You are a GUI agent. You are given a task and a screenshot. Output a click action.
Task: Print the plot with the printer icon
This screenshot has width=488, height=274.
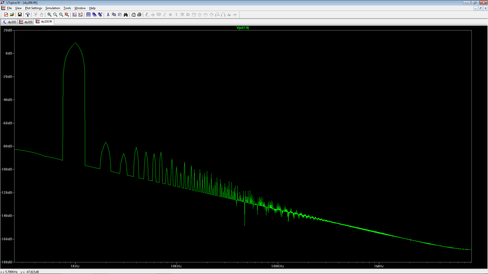(x=139, y=15)
